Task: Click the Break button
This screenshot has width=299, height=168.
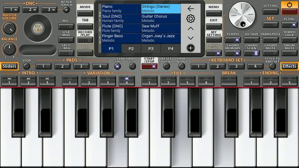Action: coord(229,81)
